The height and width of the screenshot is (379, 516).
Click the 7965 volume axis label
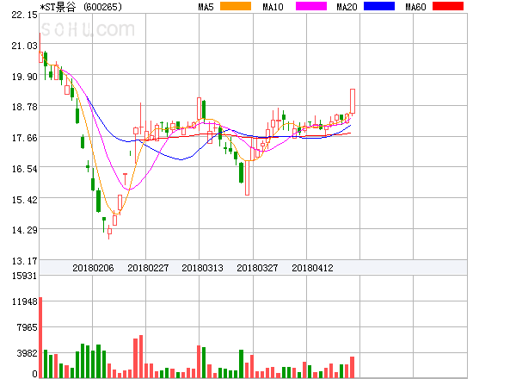27,327
